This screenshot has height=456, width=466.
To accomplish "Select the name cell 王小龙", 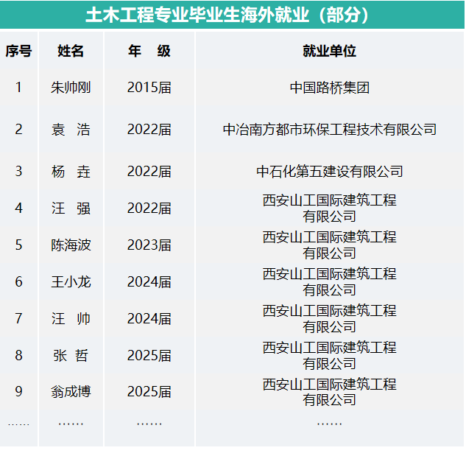I will (71, 282).
